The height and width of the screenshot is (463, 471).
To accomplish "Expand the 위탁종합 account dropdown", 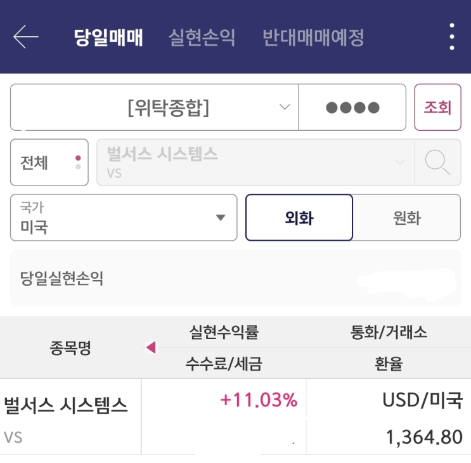I will click(x=284, y=107).
